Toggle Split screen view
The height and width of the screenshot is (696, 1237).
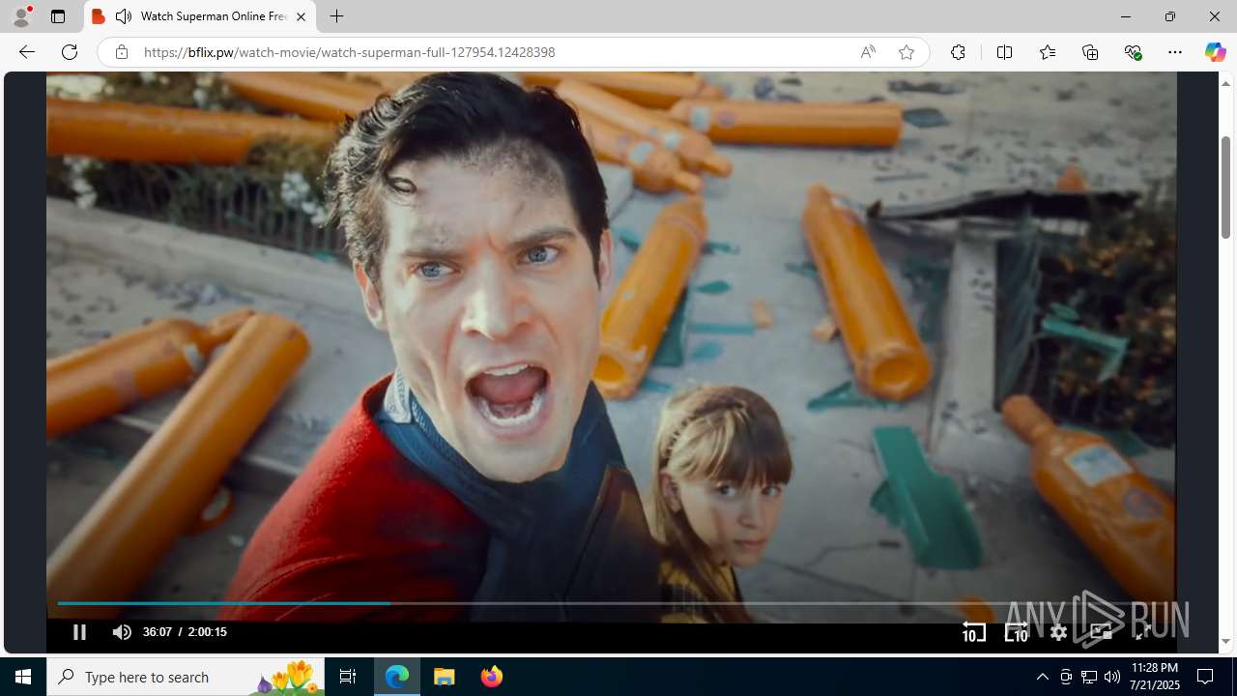click(1004, 52)
